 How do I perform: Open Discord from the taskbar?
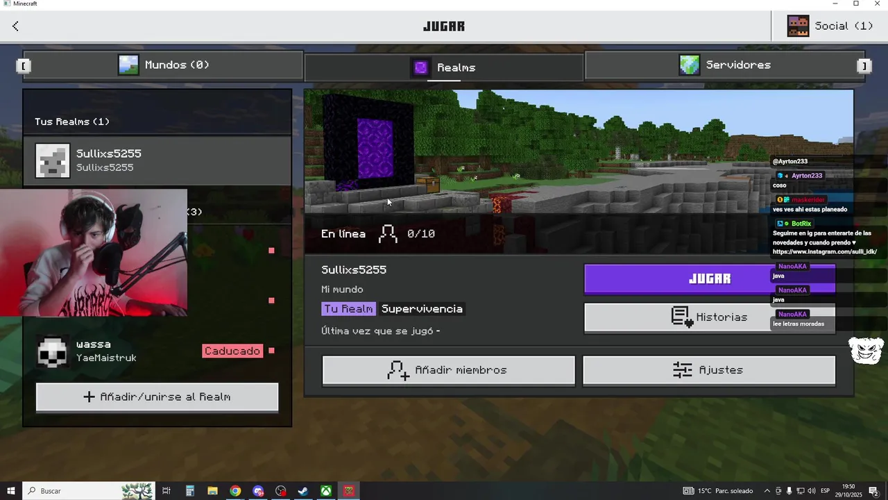point(258,491)
